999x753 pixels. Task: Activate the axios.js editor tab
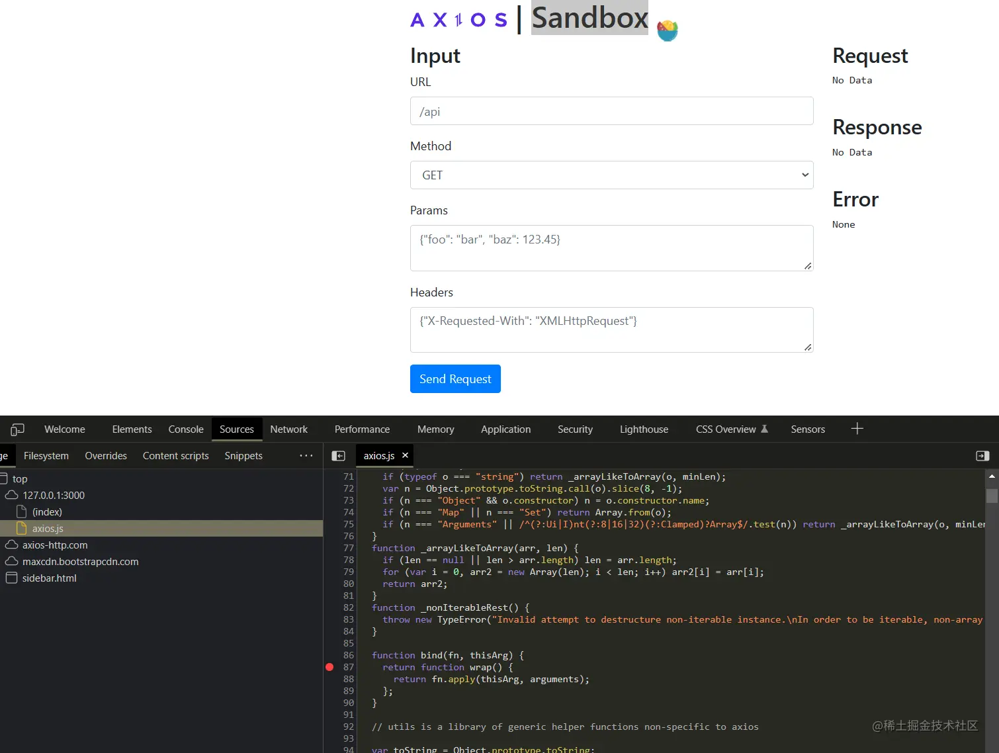pyautogui.click(x=379, y=455)
